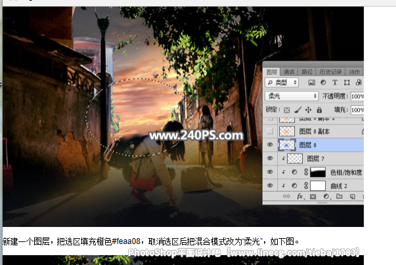Toggle lock all padlock icon

click(319, 110)
